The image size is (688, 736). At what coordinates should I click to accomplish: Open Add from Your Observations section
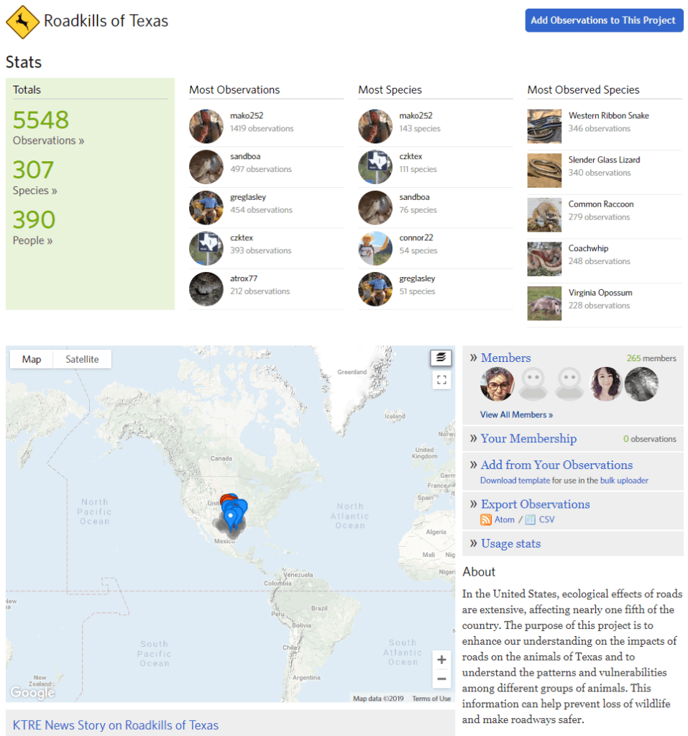556,465
